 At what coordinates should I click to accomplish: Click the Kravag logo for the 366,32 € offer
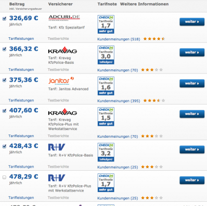tap(63, 50)
